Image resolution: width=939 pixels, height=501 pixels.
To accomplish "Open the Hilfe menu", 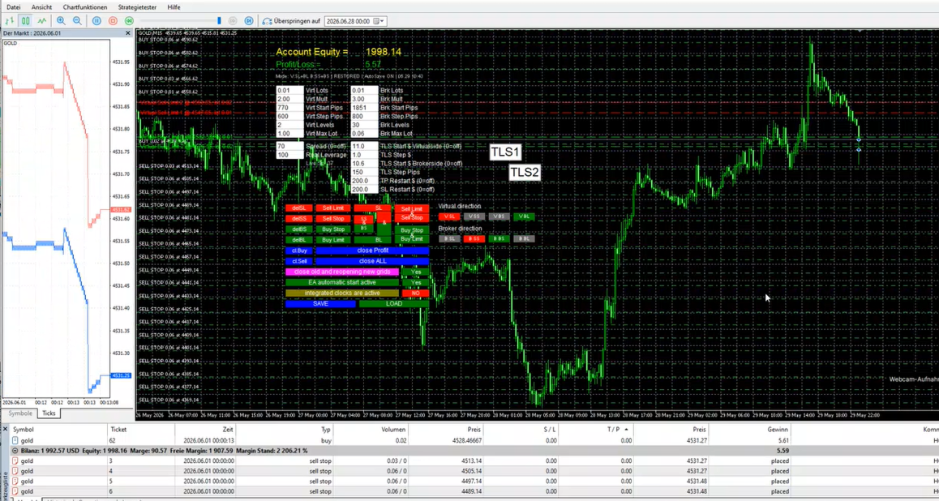I will pos(174,7).
